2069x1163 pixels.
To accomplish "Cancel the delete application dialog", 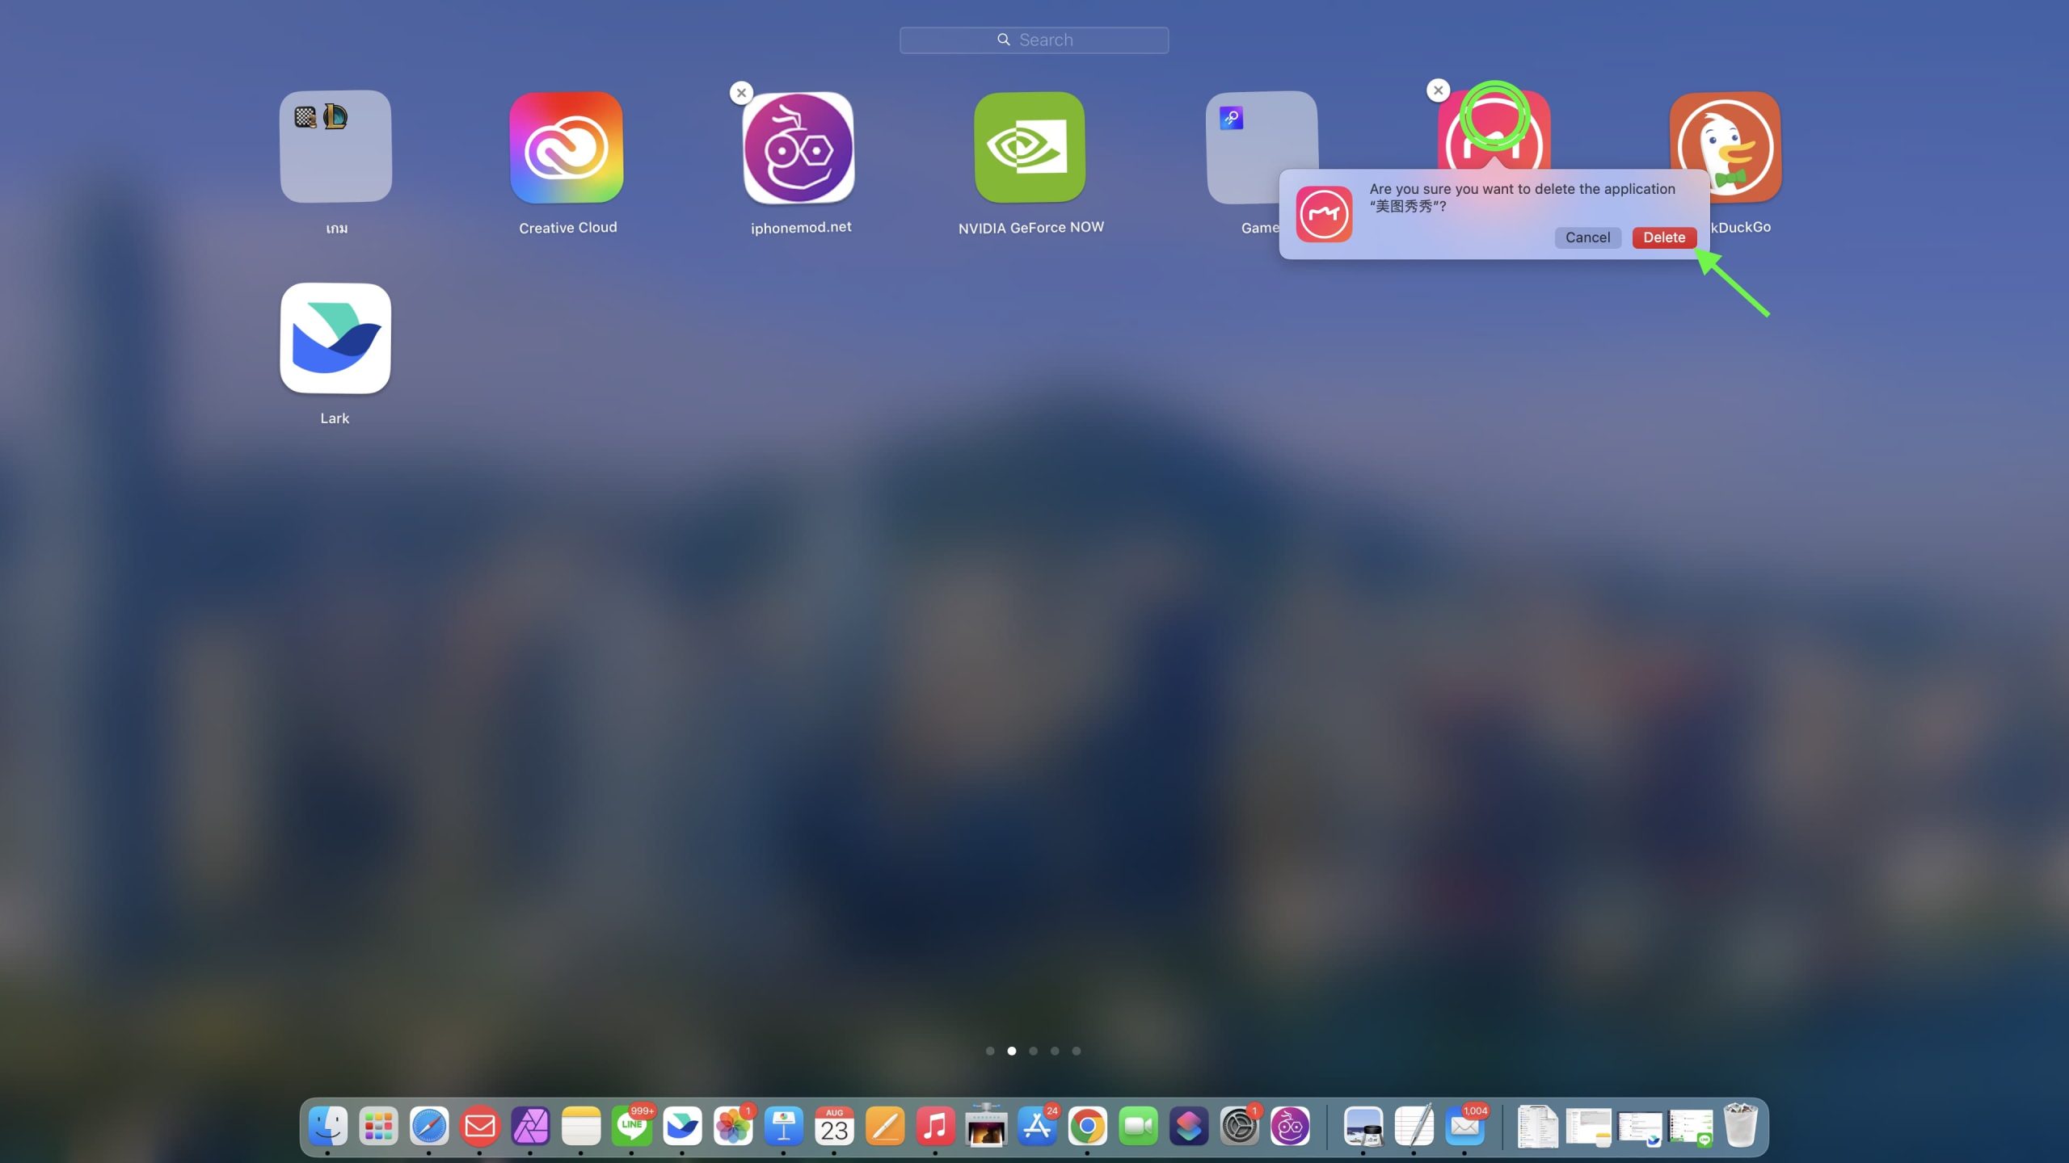I will [1587, 237].
